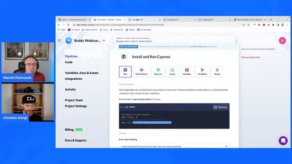The height and width of the screenshot is (164, 292).
Task: Open Code in the sidebar
Action: coord(68,62)
